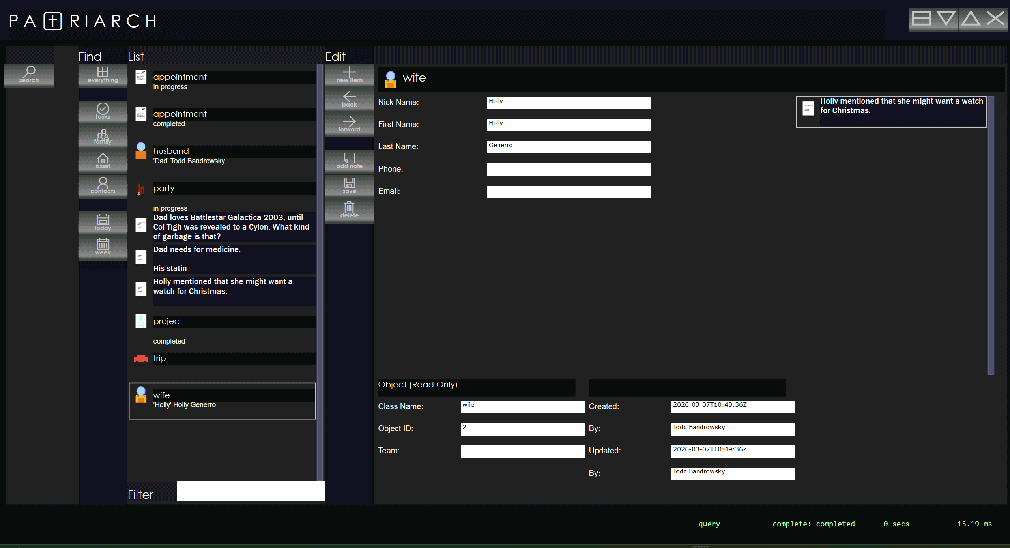1010x548 pixels.
Task: Open the family group icon
Action: pos(103,136)
